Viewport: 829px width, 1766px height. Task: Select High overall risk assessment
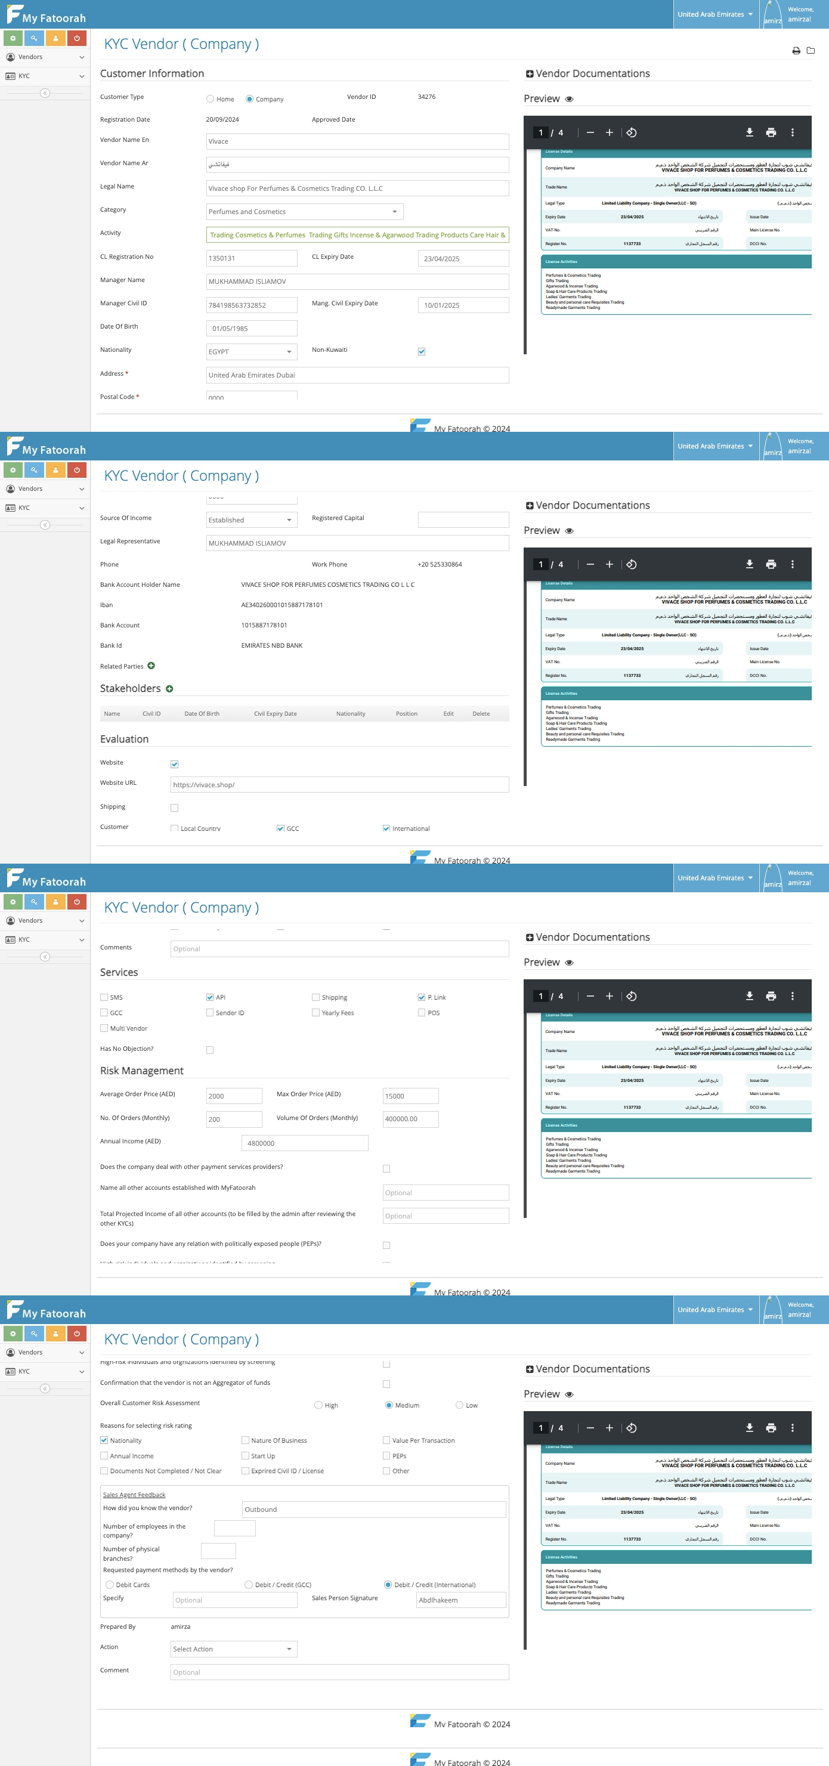point(318,1405)
